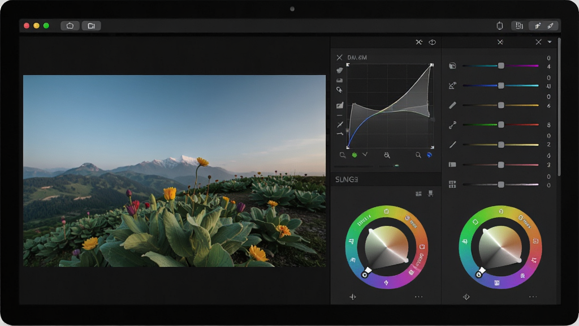Select the diagonal pencil tool beside the curve graph

pos(340,124)
